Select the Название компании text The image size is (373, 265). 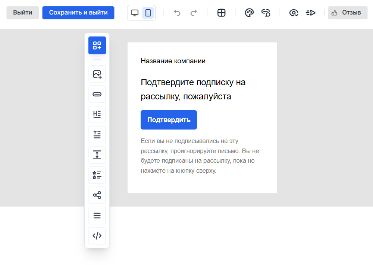click(x=173, y=61)
